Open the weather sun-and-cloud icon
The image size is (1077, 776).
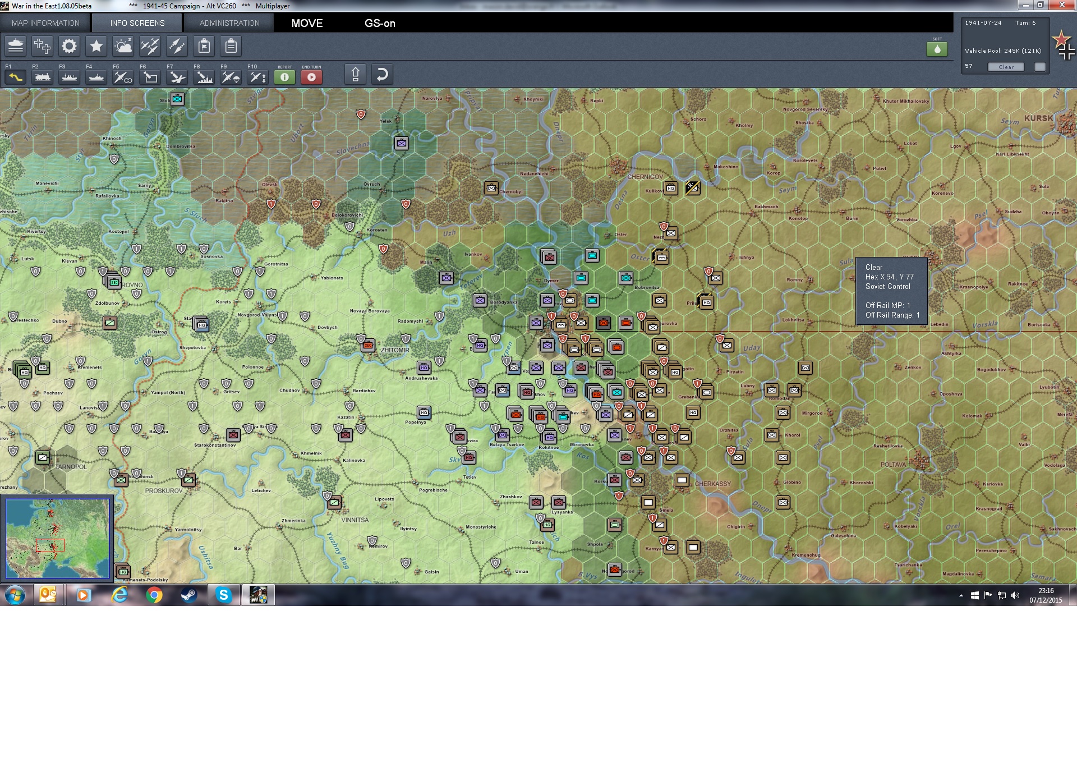[123, 46]
